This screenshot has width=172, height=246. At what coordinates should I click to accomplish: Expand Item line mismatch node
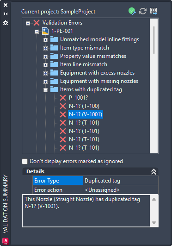[45, 65]
